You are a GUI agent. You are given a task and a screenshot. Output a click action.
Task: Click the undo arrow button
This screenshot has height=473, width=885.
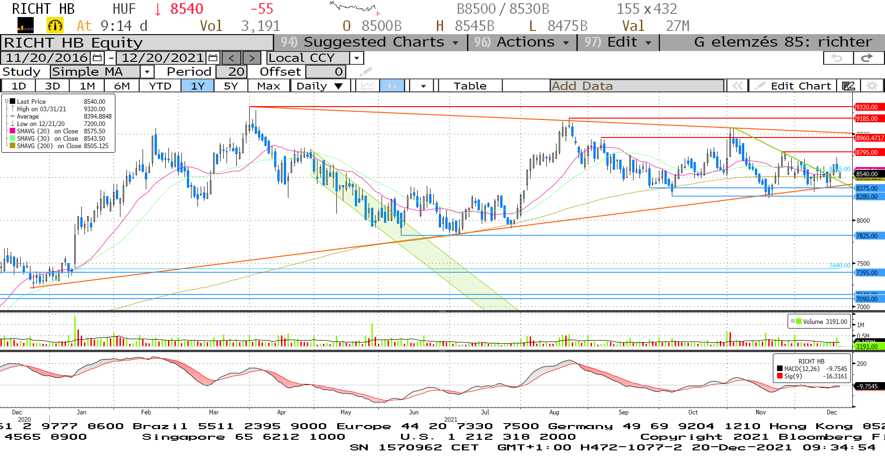pyautogui.click(x=838, y=58)
